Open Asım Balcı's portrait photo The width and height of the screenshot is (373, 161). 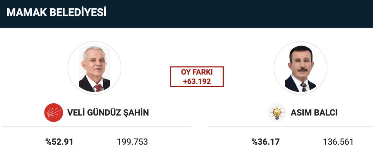pos(301,68)
